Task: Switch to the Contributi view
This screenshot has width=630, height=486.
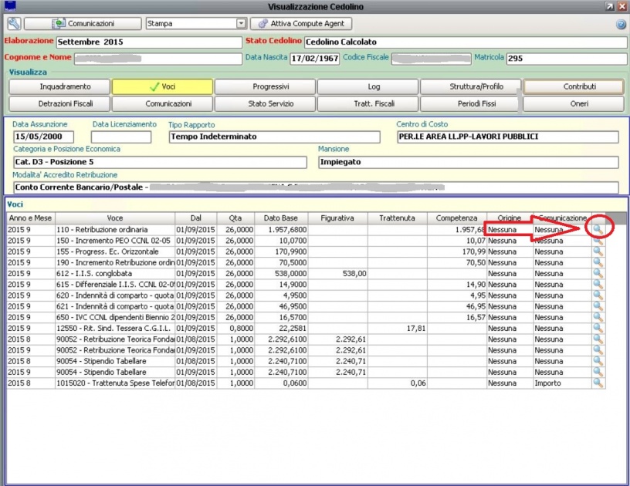Action: tap(573, 87)
